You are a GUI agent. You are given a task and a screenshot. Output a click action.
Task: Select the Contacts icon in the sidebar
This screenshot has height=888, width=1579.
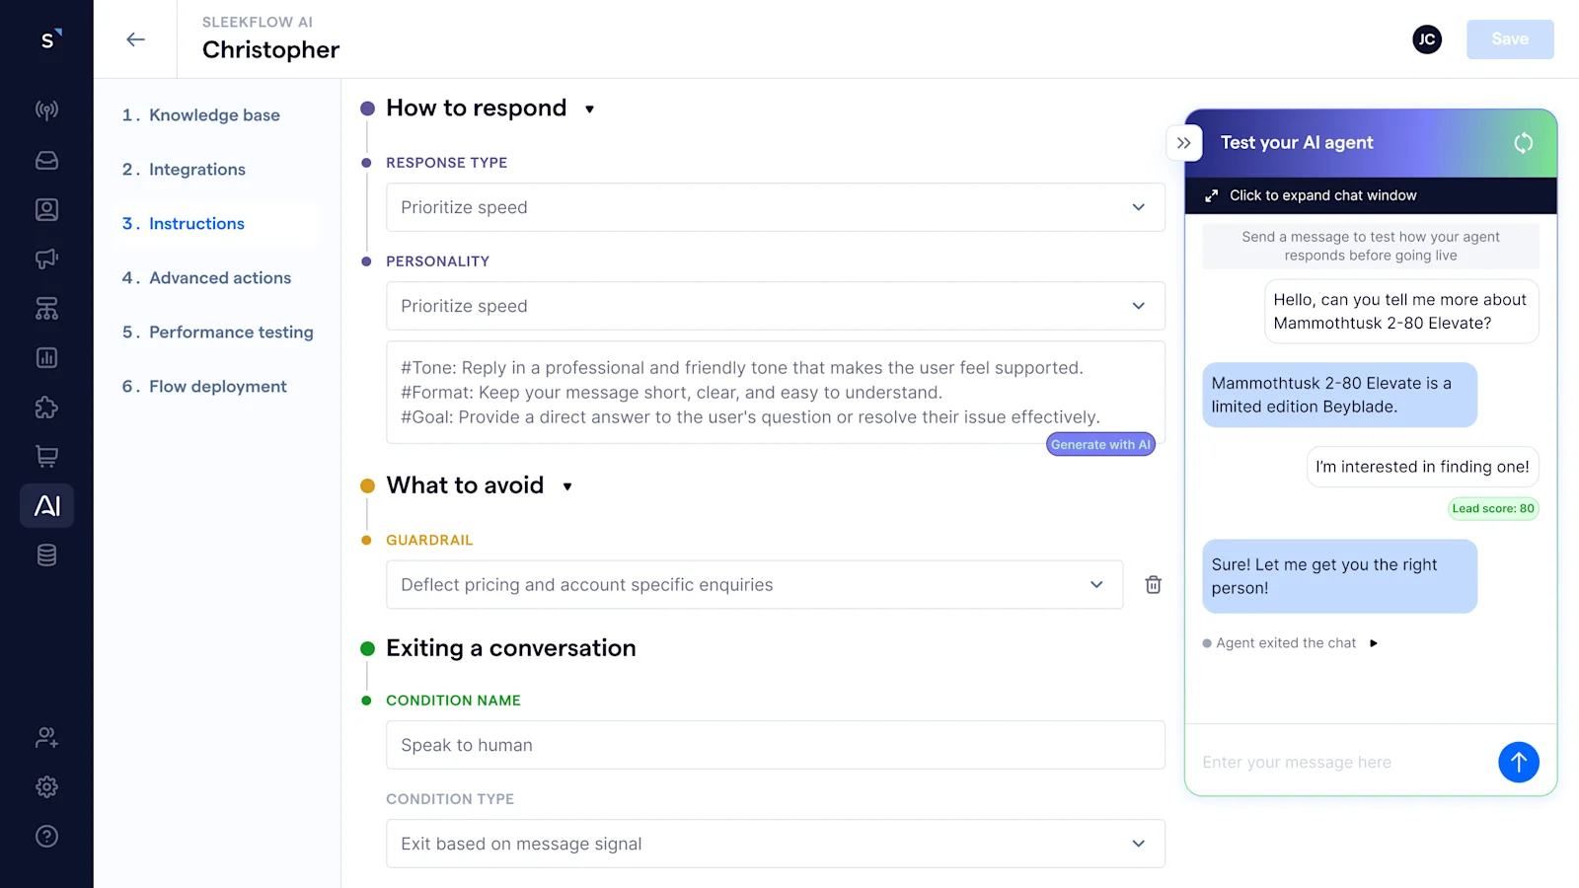click(46, 208)
